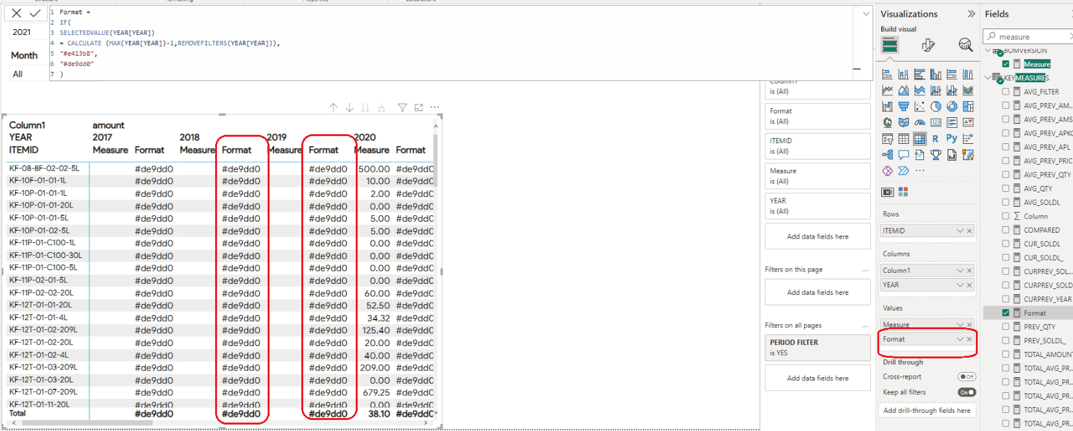Check the TOTAL_AMOUNT field
This screenshot has width=1073, height=431.
(x=1006, y=355)
